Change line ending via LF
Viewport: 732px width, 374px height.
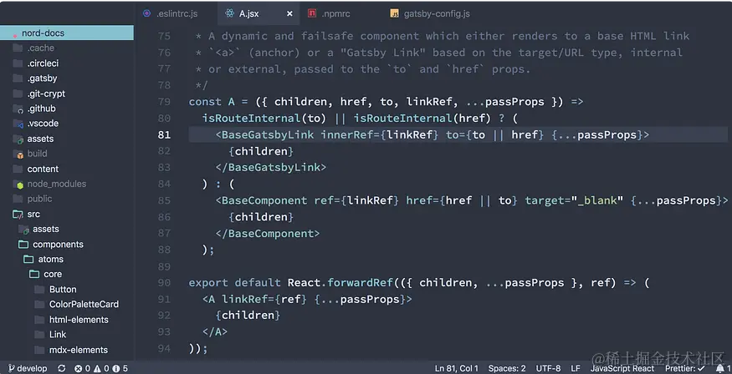pyautogui.click(x=576, y=368)
